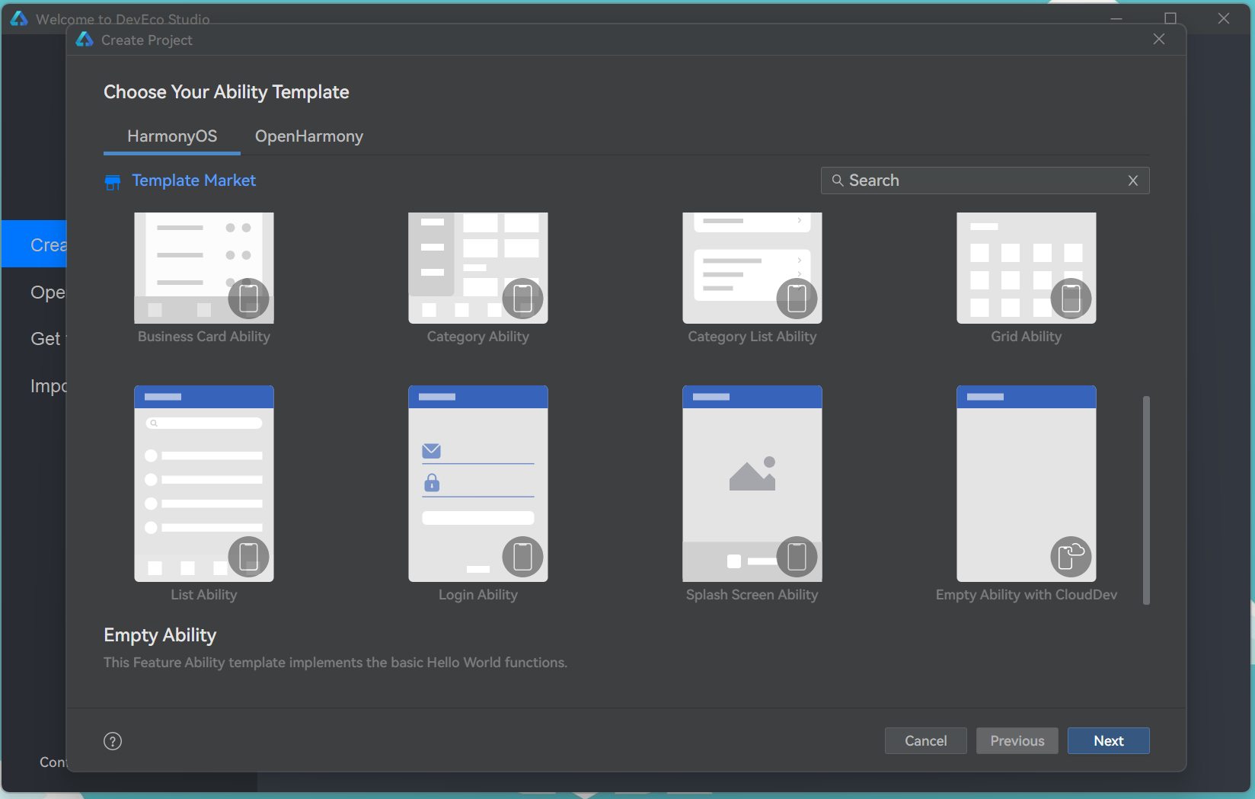The height and width of the screenshot is (799, 1255).
Task: Minimize the Welcome to DevEco Studio window
Action: 1116,18
